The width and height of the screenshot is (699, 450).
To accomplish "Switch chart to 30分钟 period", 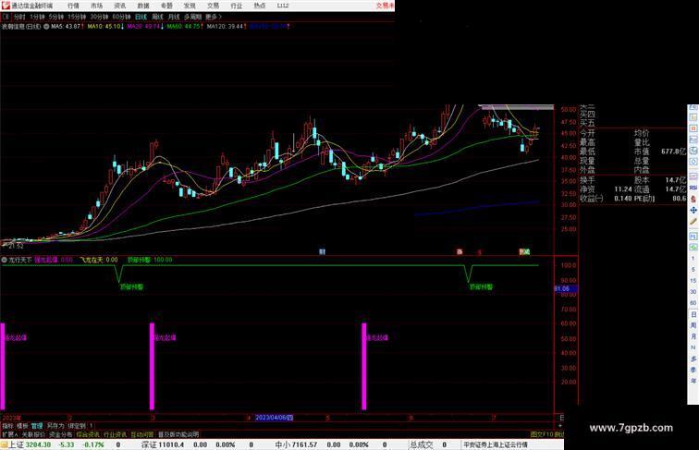I will [99, 17].
